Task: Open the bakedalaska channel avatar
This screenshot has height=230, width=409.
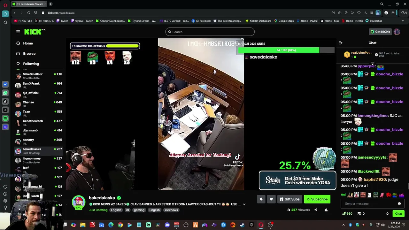Action: [78, 203]
